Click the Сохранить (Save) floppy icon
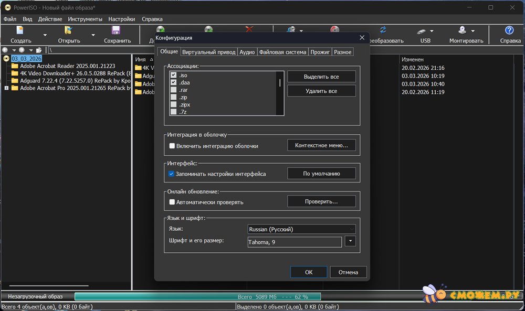The width and height of the screenshot is (525, 311). click(x=116, y=31)
